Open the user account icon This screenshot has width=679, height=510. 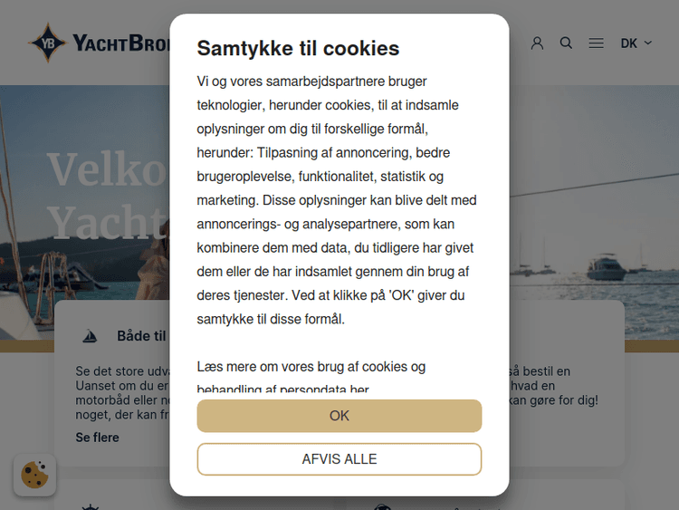pyautogui.click(x=537, y=43)
